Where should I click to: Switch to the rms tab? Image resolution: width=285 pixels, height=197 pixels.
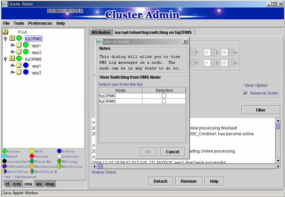pos(28,184)
